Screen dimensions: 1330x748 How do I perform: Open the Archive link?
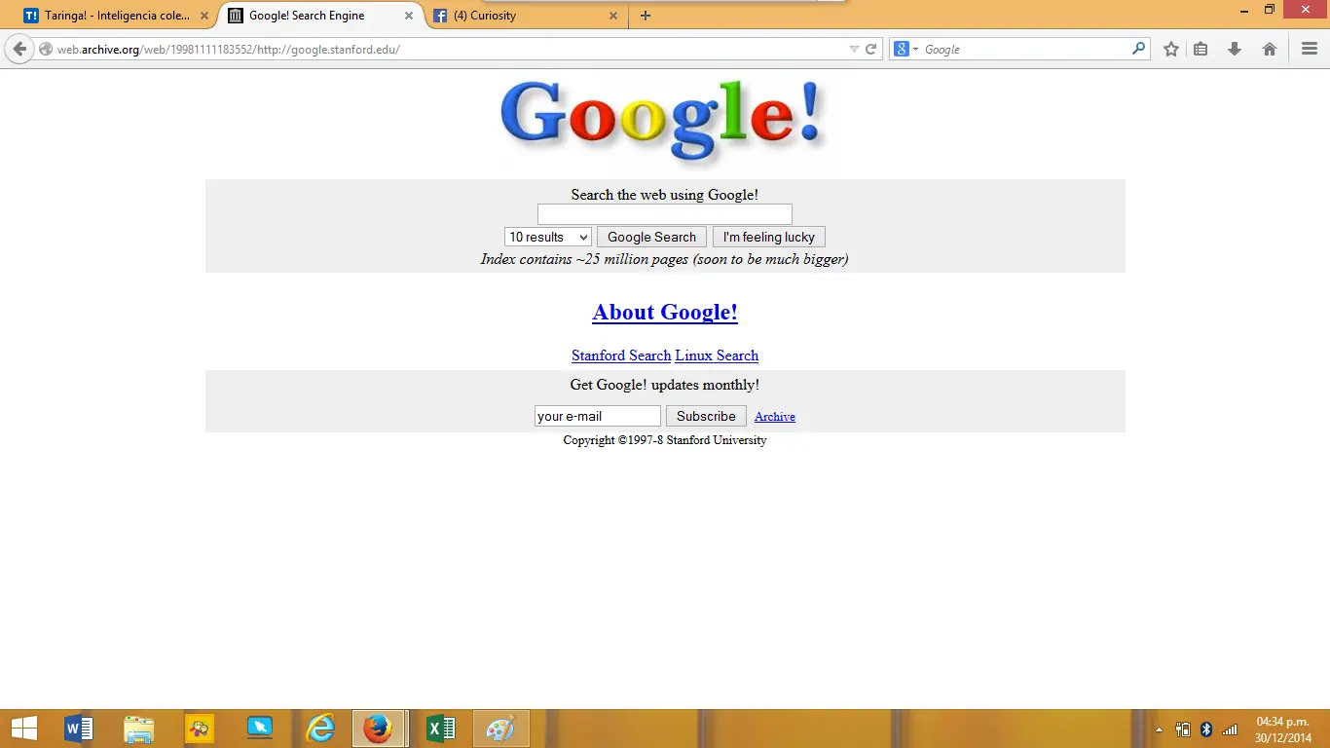(x=775, y=417)
